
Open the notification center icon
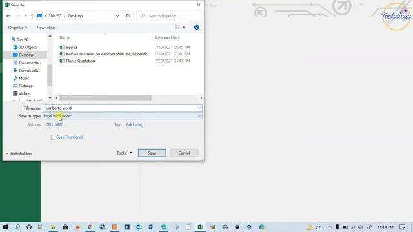click(402, 227)
